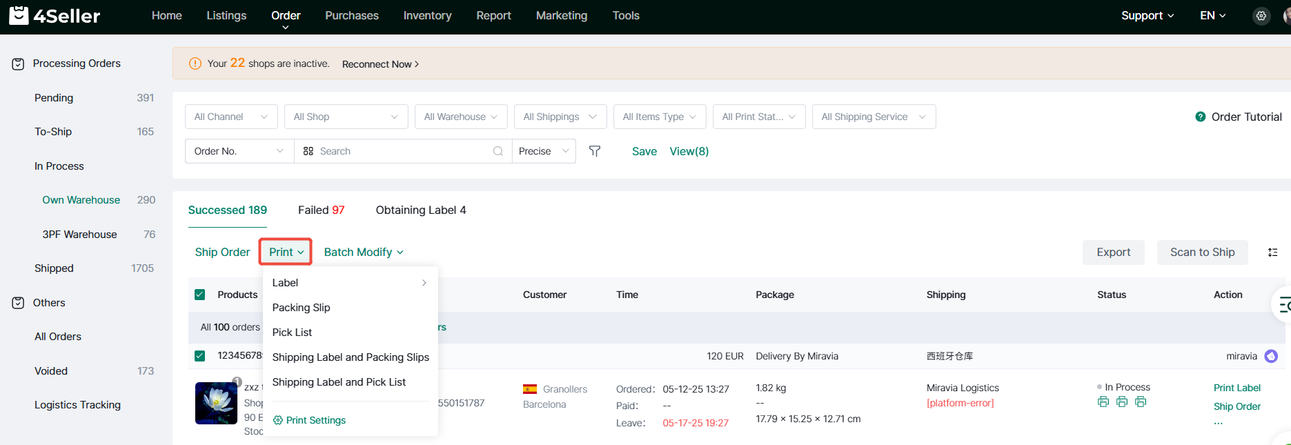This screenshot has width=1291, height=445.
Task: Click the Processing Orders clipboard icon
Action: click(19, 64)
